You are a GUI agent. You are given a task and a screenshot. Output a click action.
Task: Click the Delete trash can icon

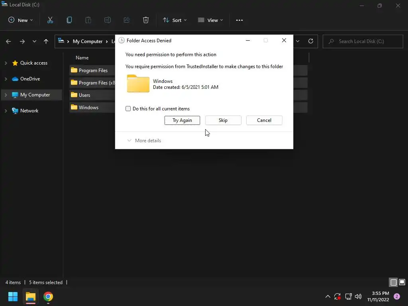tap(146, 20)
